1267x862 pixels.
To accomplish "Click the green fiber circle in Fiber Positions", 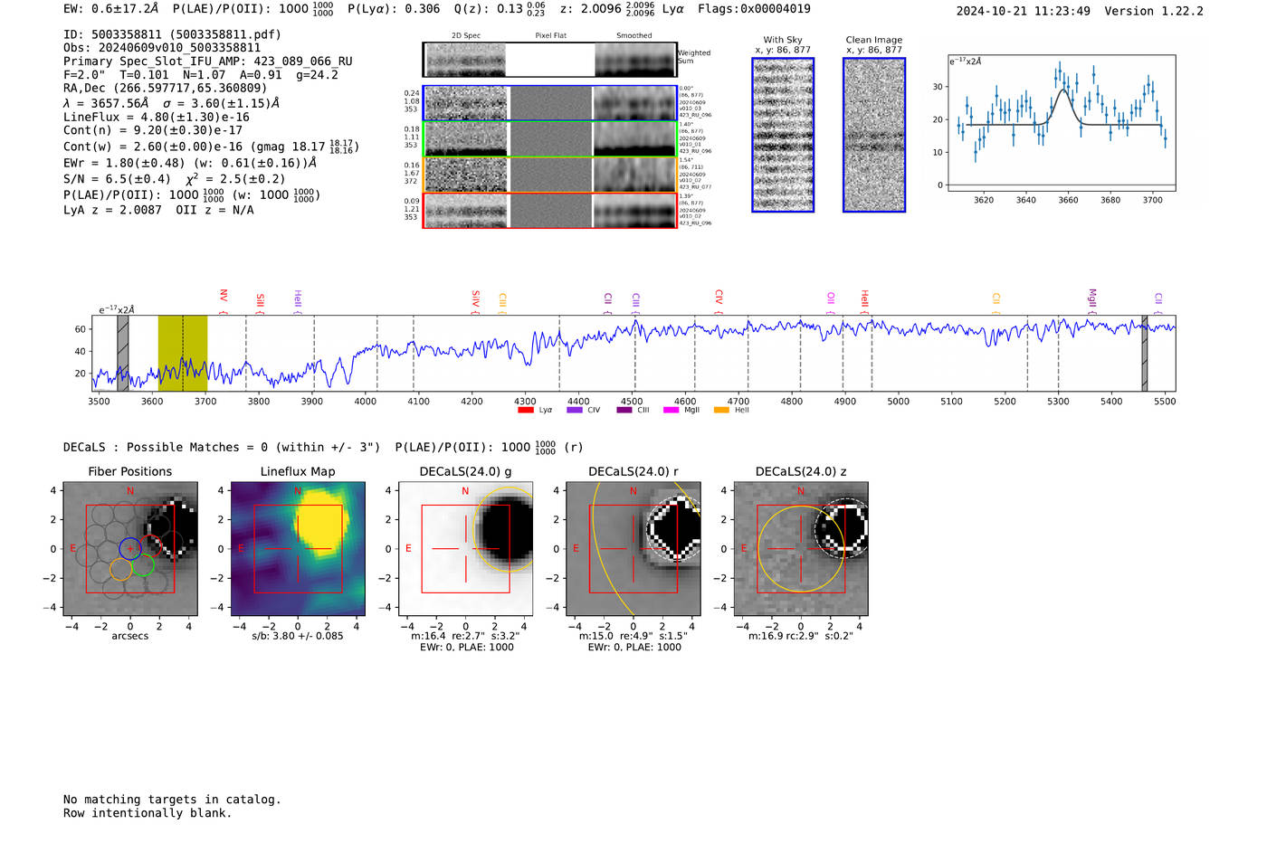I will click(143, 566).
